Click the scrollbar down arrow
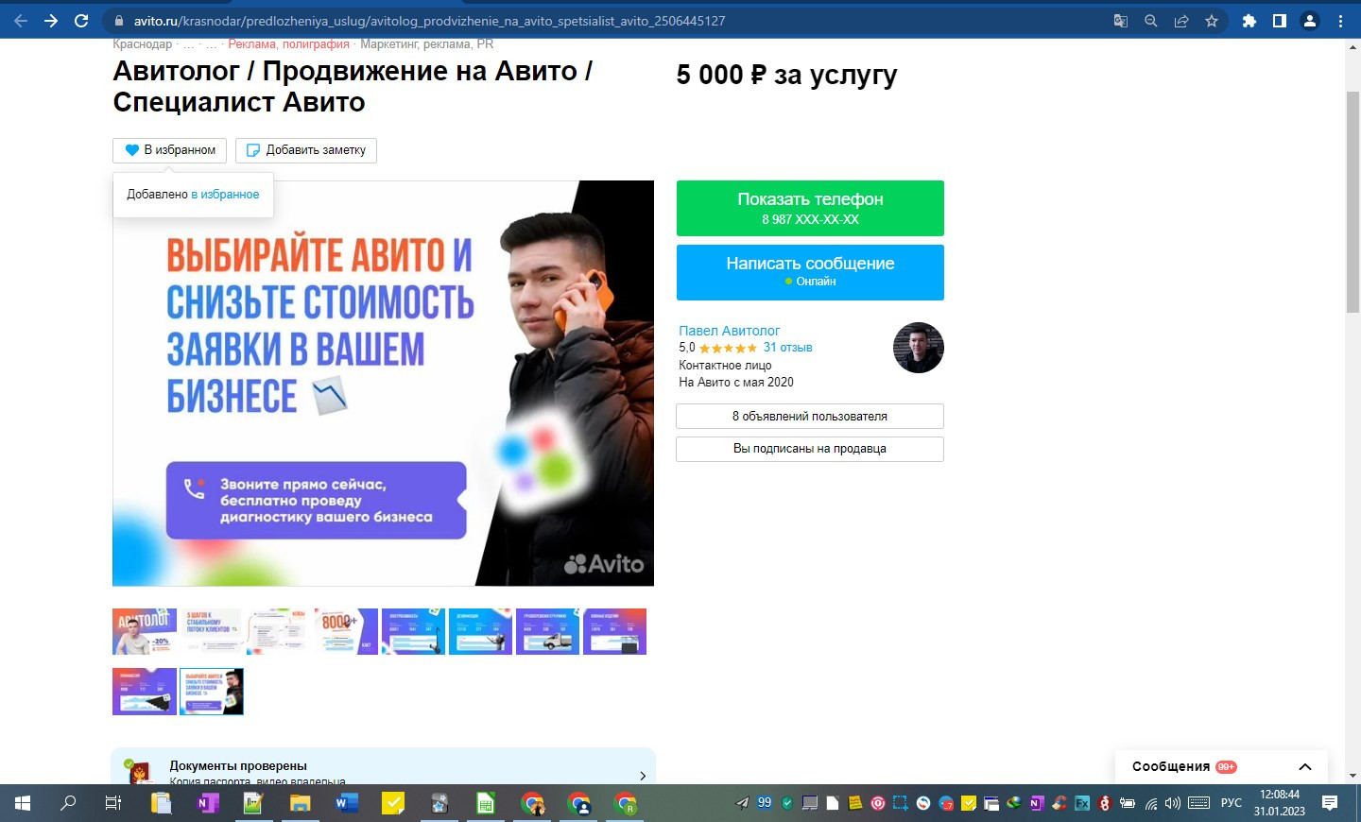This screenshot has width=1361, height=822. click(x=1352, y=776)
